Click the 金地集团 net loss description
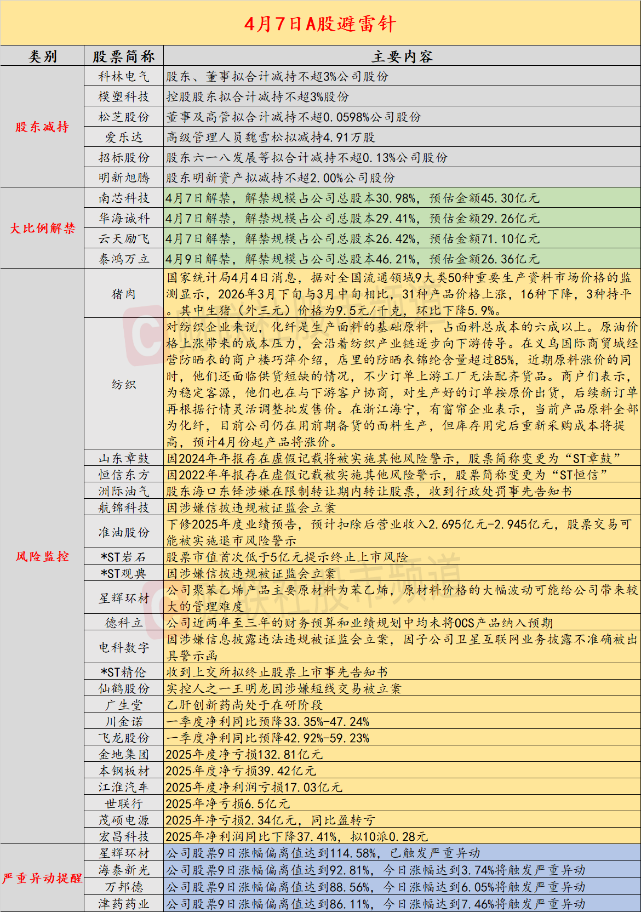641x912 pixels. 244,754
